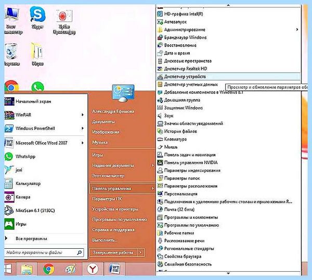Select Автозапуск in control panel list

[x=175, y=22]
